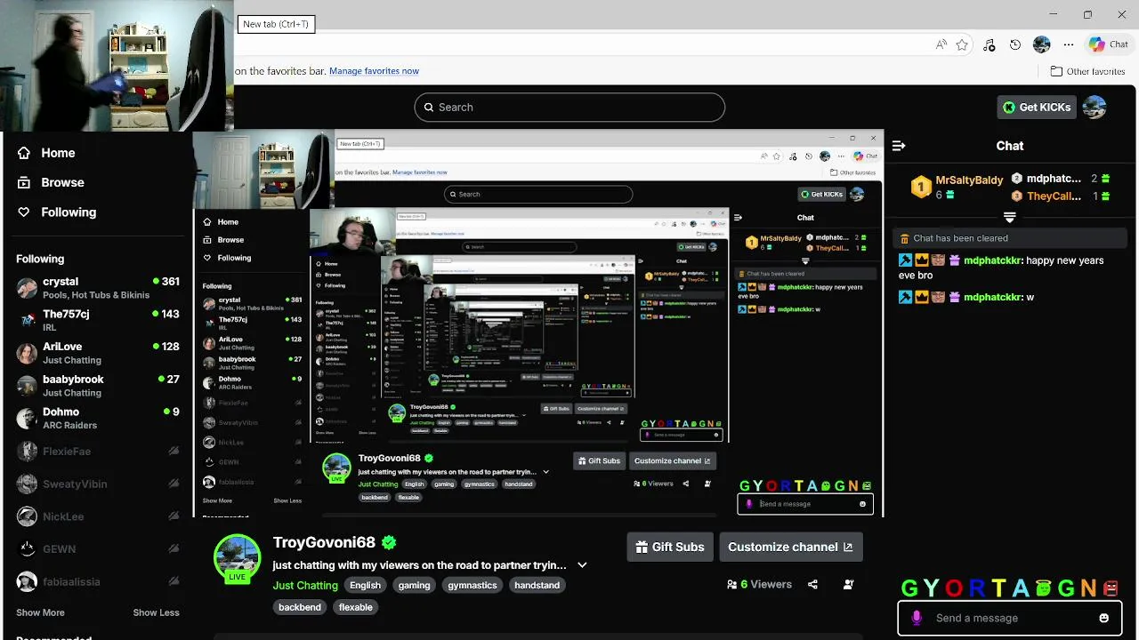
Task: Open offline SweatyVibin channel
Action: [98, 484]
